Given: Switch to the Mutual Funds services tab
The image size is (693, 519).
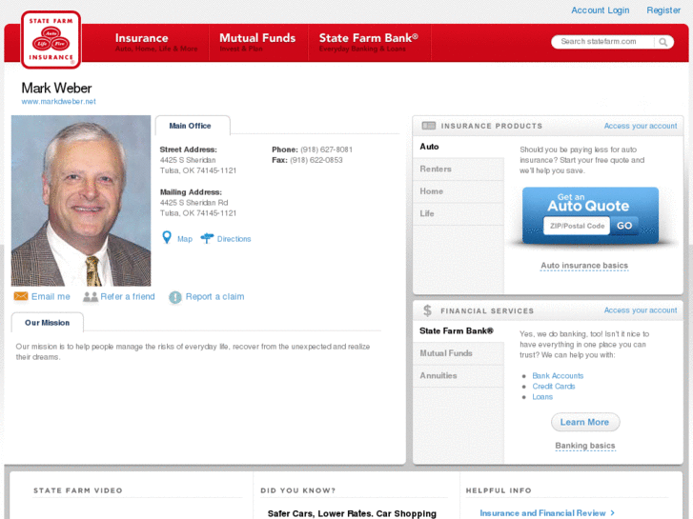Looking at the screenshot, I should coord(459,353).
